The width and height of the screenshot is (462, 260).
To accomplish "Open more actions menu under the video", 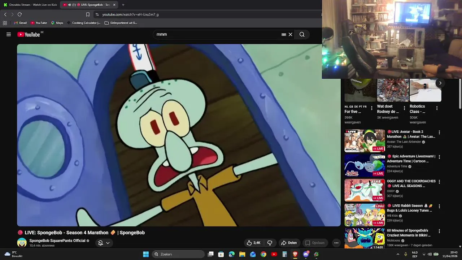I will coord(336,243).
